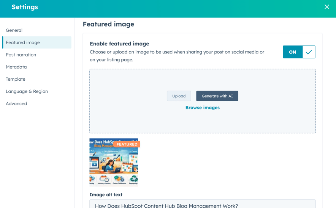
Task: Open the General settings section
Action: tap(14, 30)
